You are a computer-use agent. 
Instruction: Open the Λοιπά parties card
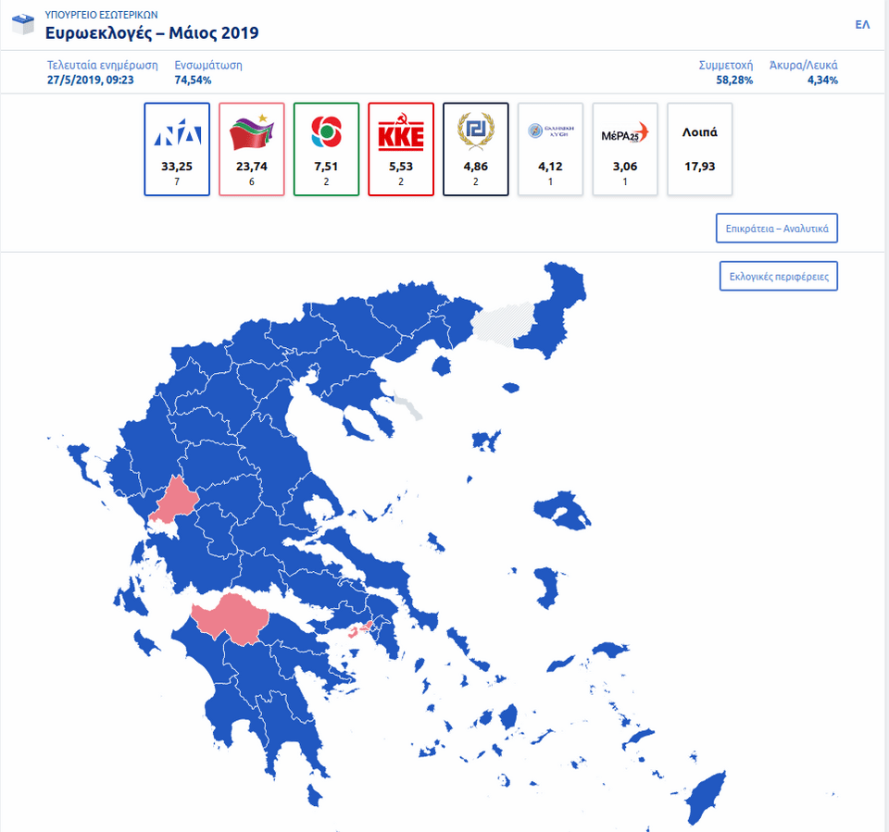700,149
